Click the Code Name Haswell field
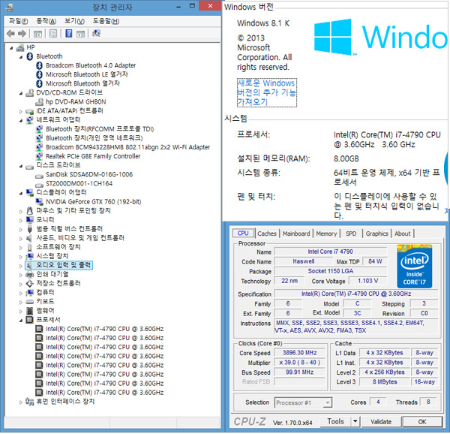This screenshot has width=450, height=434. (303, 261)
